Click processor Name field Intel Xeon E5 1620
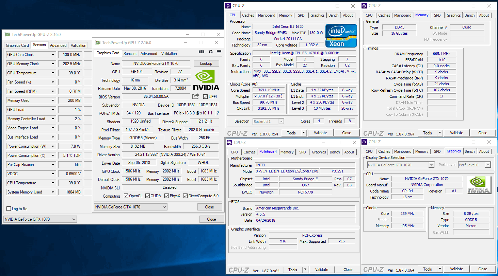 (288, 26)
